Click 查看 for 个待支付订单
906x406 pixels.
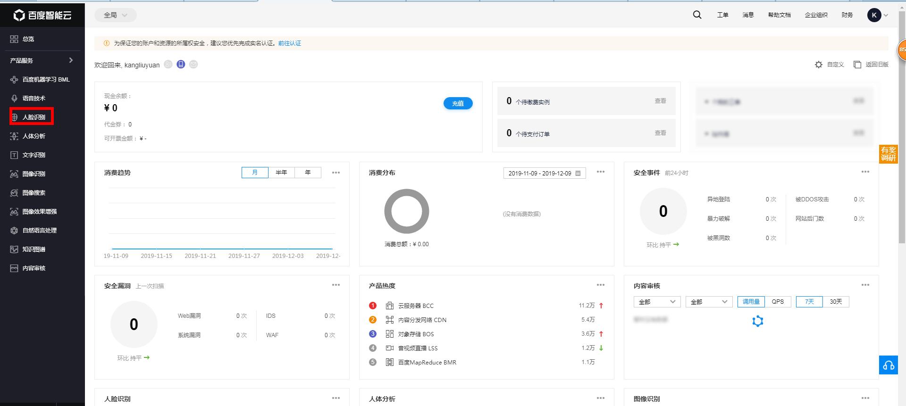point(660,133)
